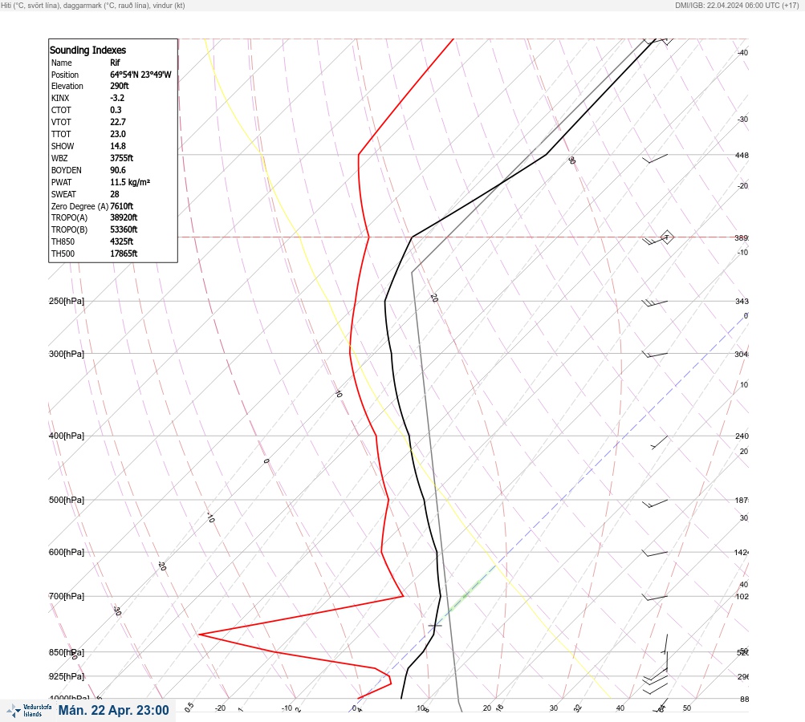Click the Hiti, daggarmark, vindur legend caption

click(x=93, y=5)
